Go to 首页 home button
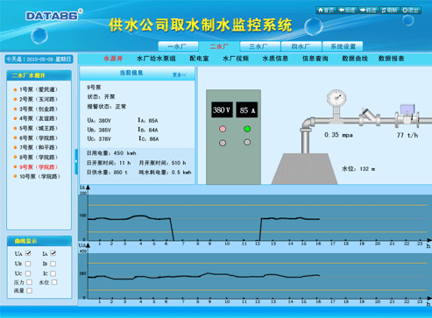Screen dimensions: 432x318 click(x=326, y=11)
